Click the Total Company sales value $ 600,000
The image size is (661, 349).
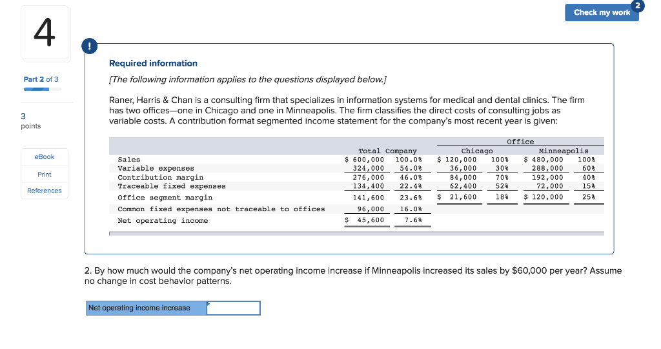pos(364,159)
